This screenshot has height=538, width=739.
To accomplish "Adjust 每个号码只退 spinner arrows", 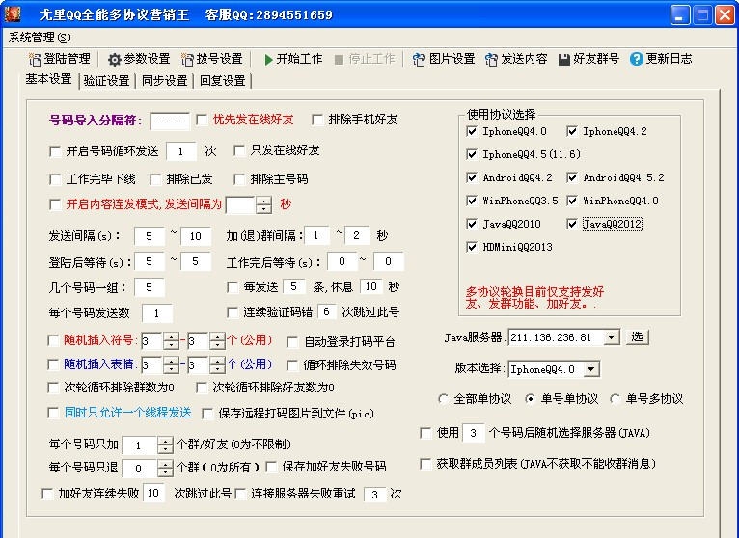I will 165,469.
